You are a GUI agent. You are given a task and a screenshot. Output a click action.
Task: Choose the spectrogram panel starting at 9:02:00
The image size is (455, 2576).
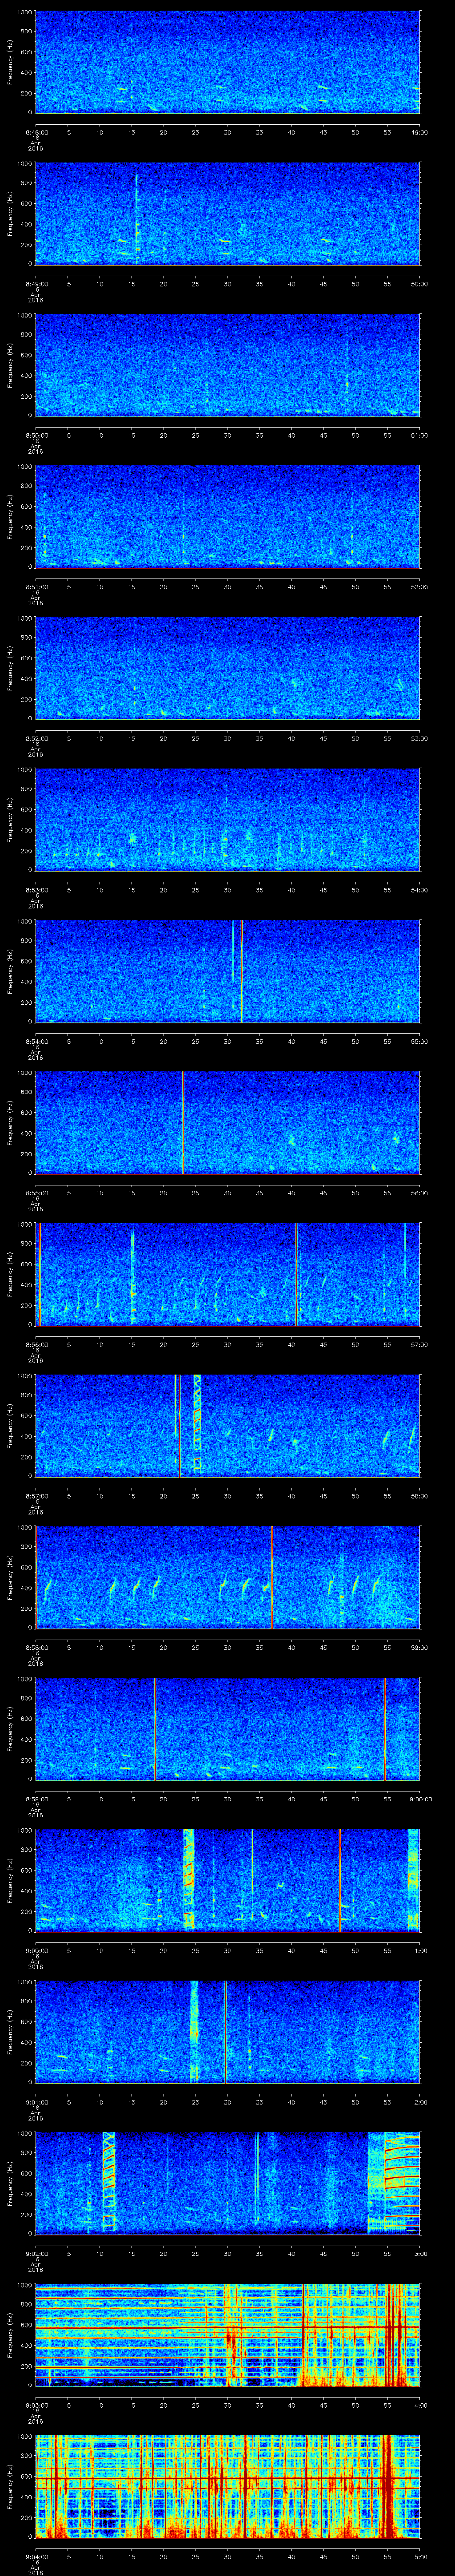[x=228, y=2183]
